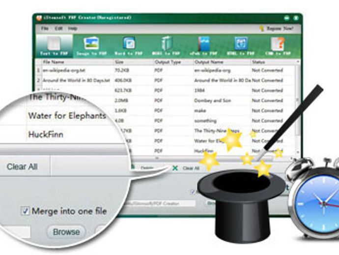Click output name en-wikipedia-org
The height and width of the screenshot is (255, 339).
pyautogui.click(x=212, y=70)
